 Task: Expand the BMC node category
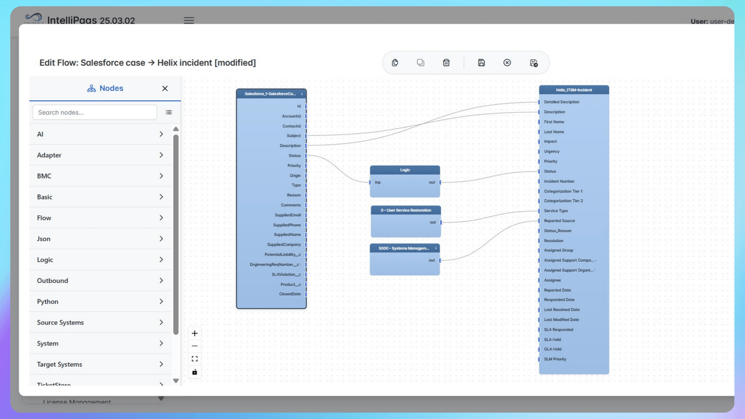pyautogui.click(x=100, y=176)
